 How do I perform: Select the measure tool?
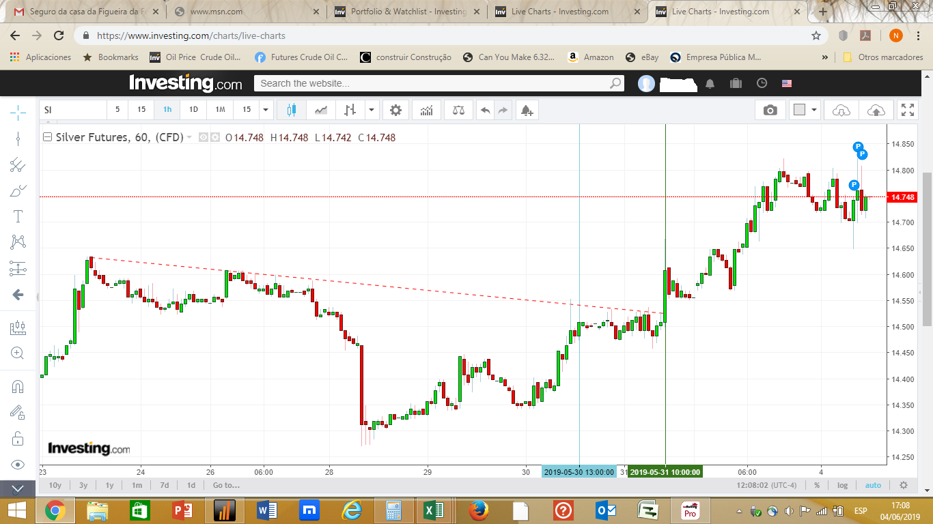(x=18, y=327)
